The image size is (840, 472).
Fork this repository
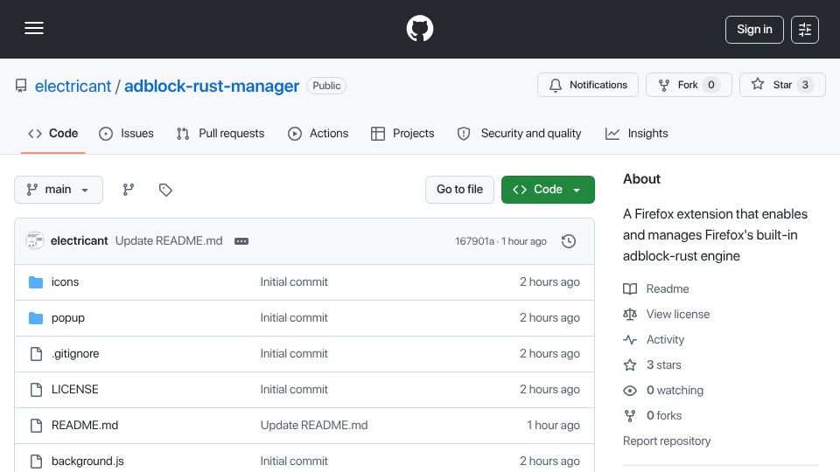[689, 85]
